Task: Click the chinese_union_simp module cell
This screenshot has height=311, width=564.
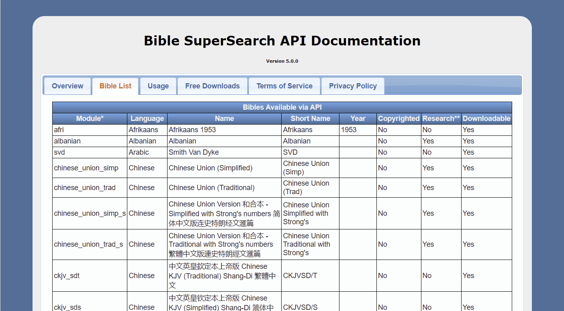Action: tap(90, 168)
